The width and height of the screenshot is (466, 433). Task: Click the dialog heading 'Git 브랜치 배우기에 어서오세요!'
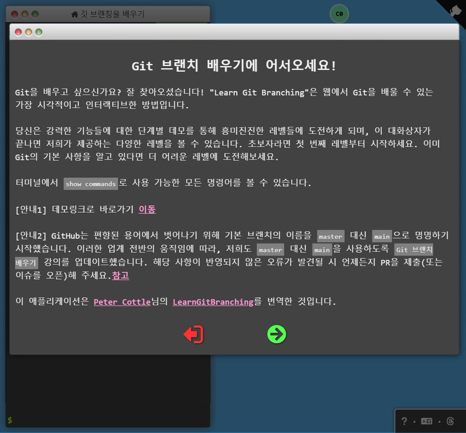234,65
